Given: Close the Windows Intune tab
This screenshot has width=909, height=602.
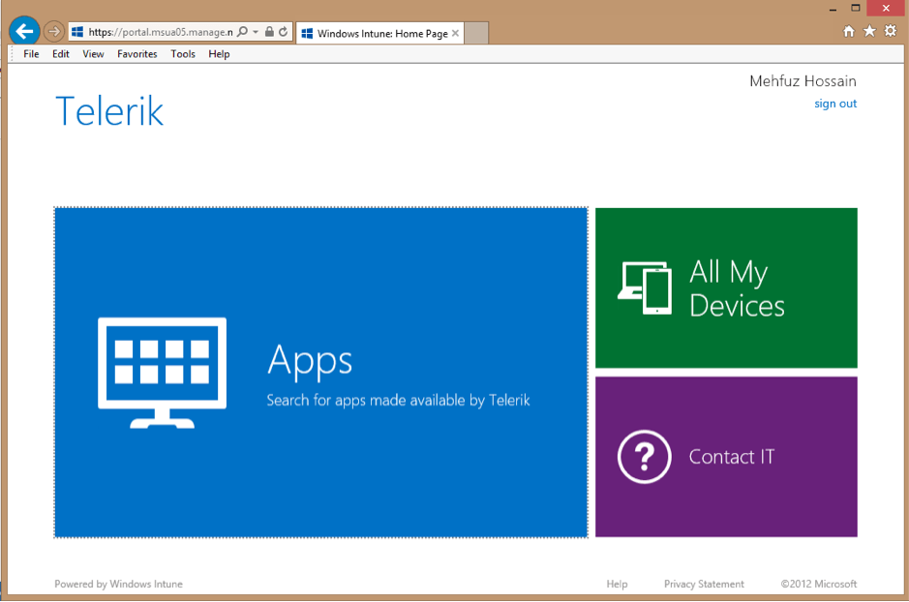Looking at the screenshot, I should [x=456, y=33].
